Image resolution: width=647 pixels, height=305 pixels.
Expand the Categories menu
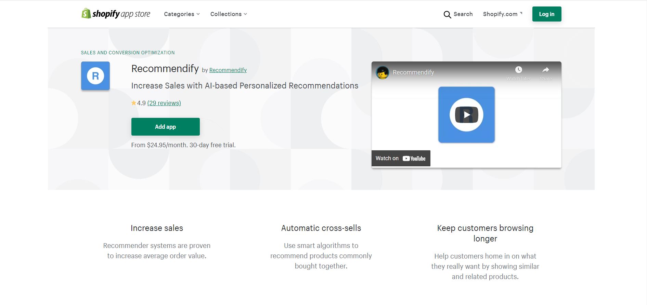(182, 14)
